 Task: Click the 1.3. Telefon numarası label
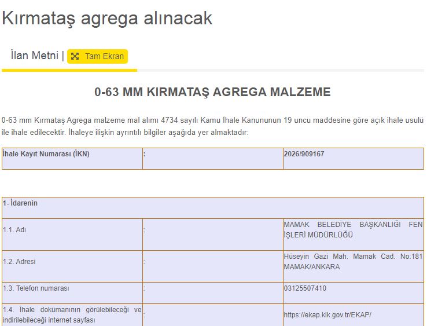pos(36,288)
